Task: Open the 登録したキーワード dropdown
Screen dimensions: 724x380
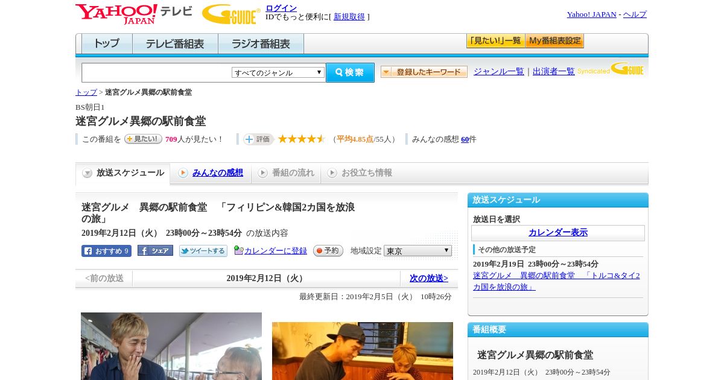Action: tap(424, 72)
